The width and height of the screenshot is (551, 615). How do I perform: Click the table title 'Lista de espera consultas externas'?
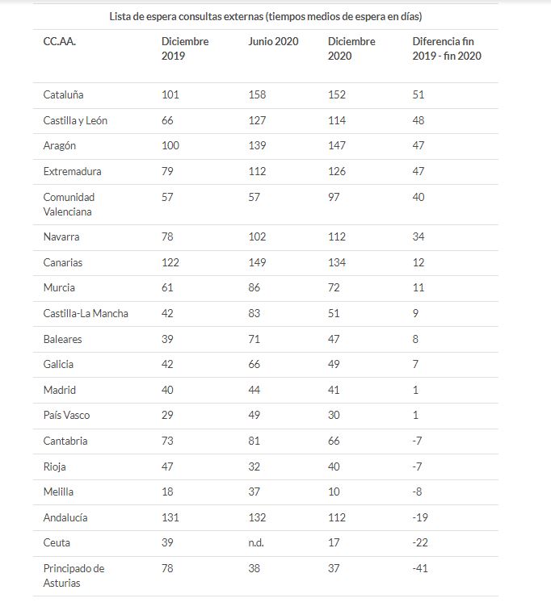click(266, 16)
